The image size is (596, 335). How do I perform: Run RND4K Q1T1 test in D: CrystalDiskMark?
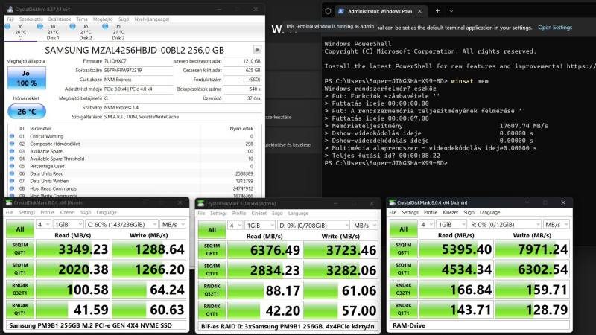[212, 310]
